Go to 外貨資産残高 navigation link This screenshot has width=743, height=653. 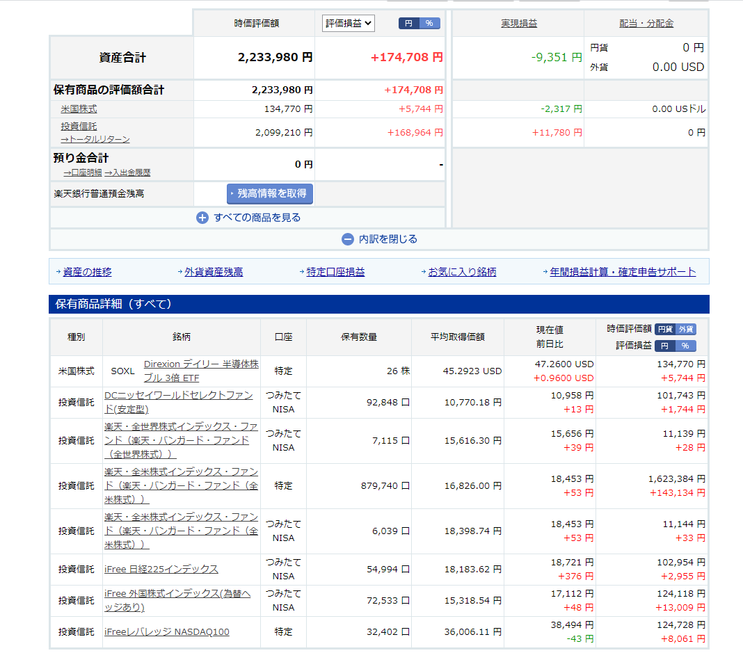pos(214,272)
